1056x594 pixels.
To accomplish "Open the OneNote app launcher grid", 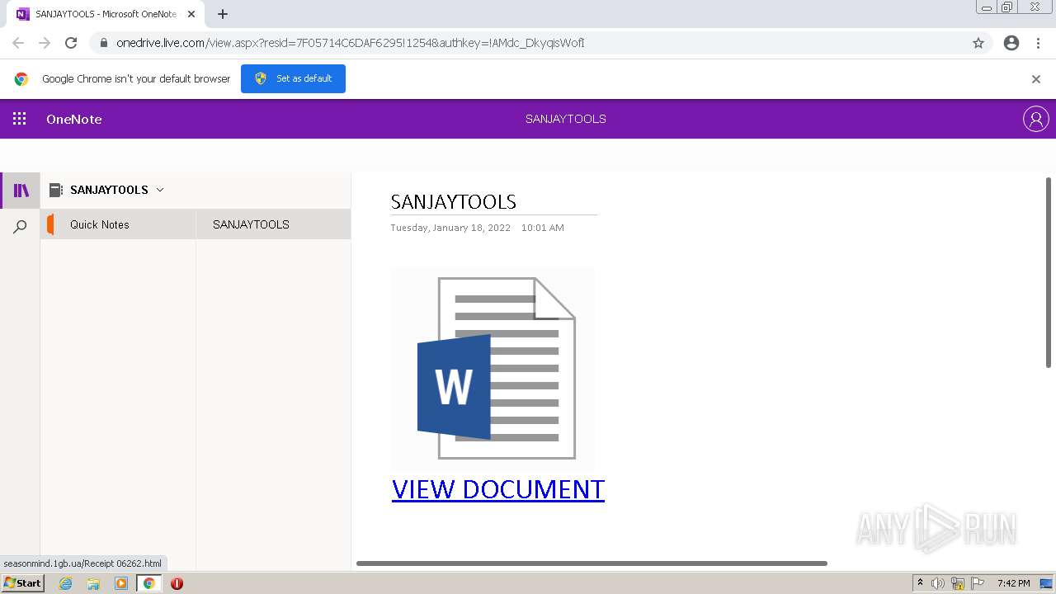I will point(20,119).
